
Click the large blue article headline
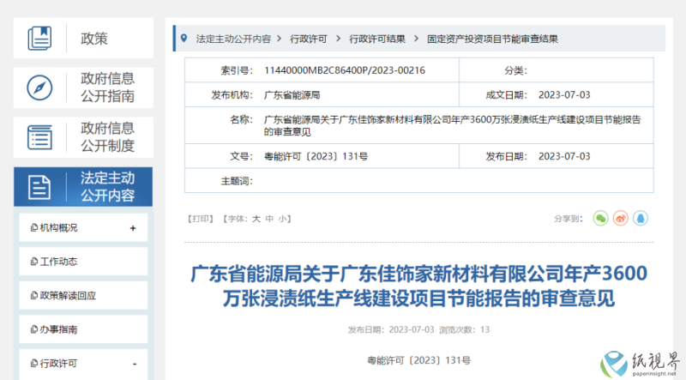pos(418,286)
